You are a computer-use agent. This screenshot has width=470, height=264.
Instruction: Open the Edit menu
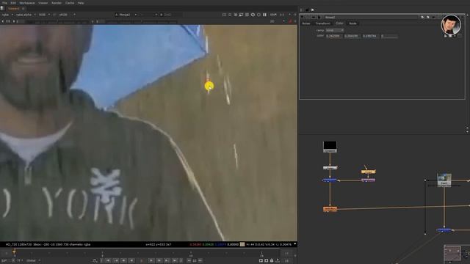click(13, 3)
